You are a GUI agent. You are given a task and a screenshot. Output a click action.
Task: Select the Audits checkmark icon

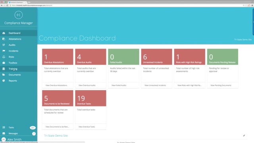pos(4,45)
